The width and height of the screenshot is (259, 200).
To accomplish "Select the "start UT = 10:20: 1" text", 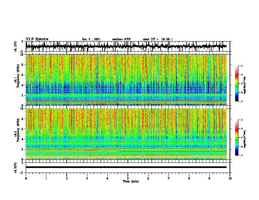I will point(158,39).
